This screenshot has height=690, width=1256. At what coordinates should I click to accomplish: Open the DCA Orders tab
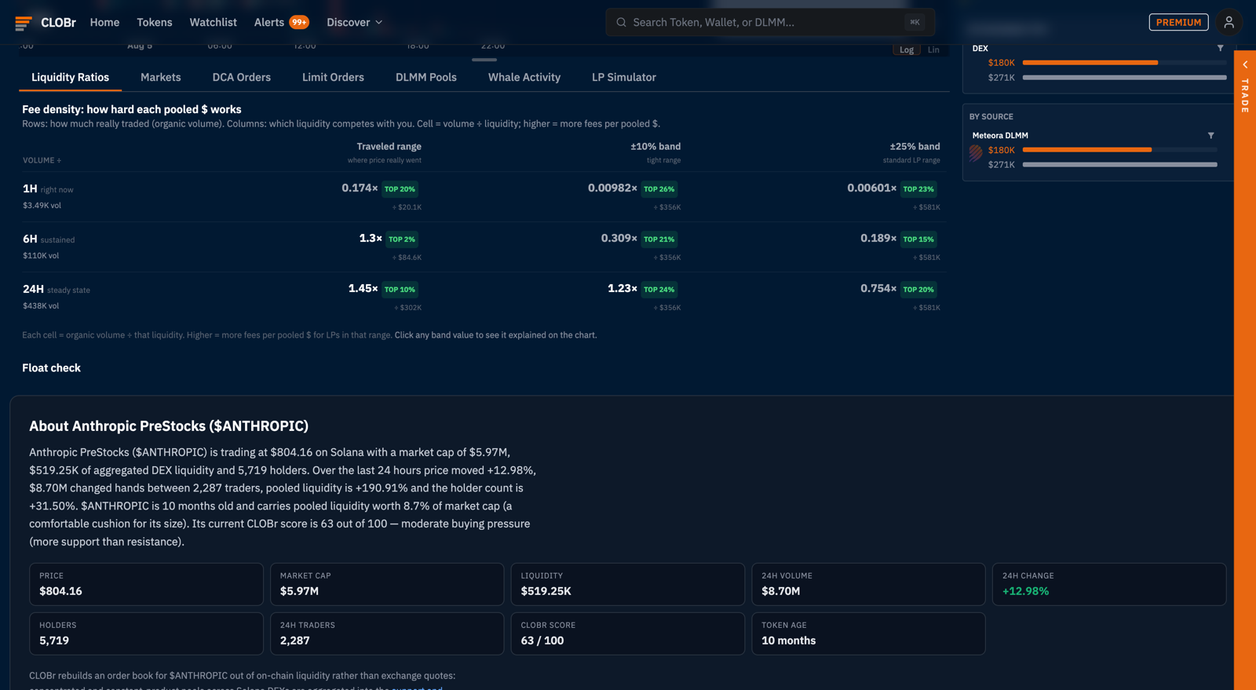pyautogui.click(x=242, y=77)
